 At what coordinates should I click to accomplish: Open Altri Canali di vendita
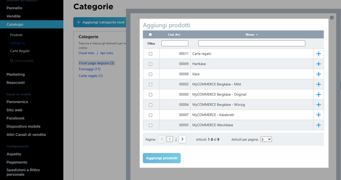point(26,135)
